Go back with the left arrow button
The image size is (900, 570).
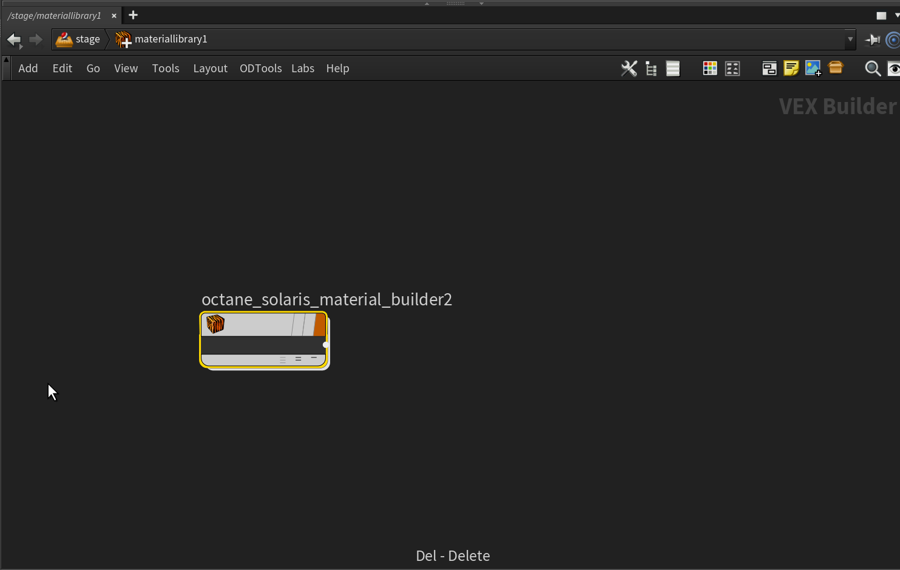tap(14, 40)
